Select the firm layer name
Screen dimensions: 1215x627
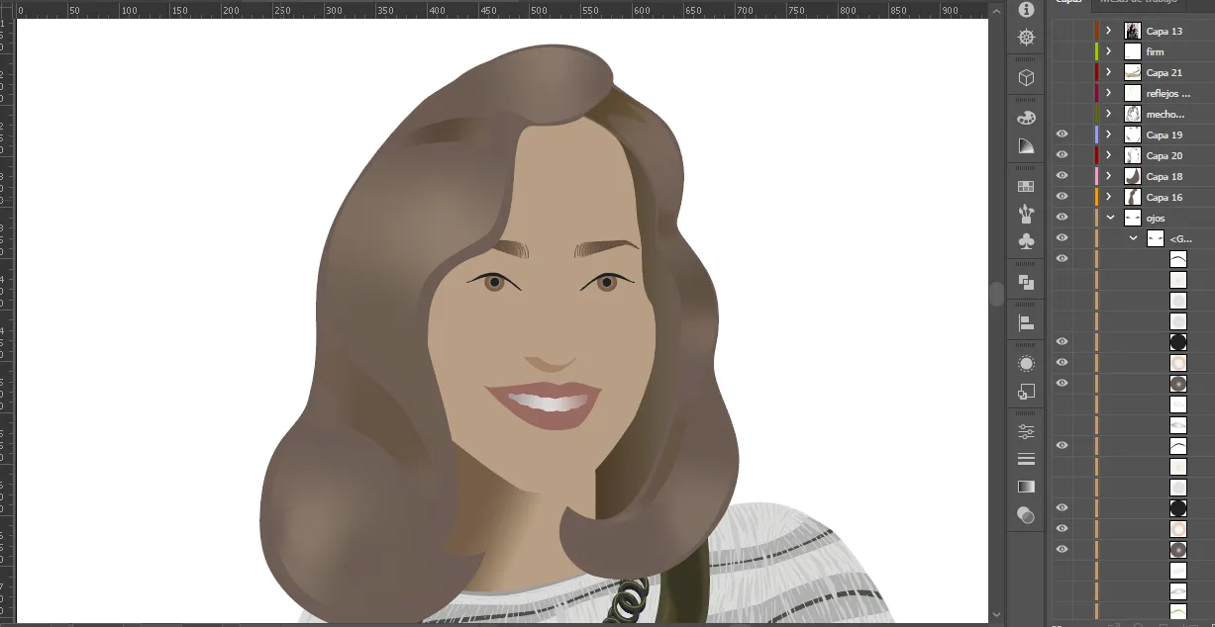pos(1156,52)
